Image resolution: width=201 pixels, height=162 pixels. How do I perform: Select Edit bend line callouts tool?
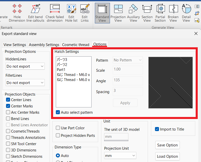tap(35, 13)
